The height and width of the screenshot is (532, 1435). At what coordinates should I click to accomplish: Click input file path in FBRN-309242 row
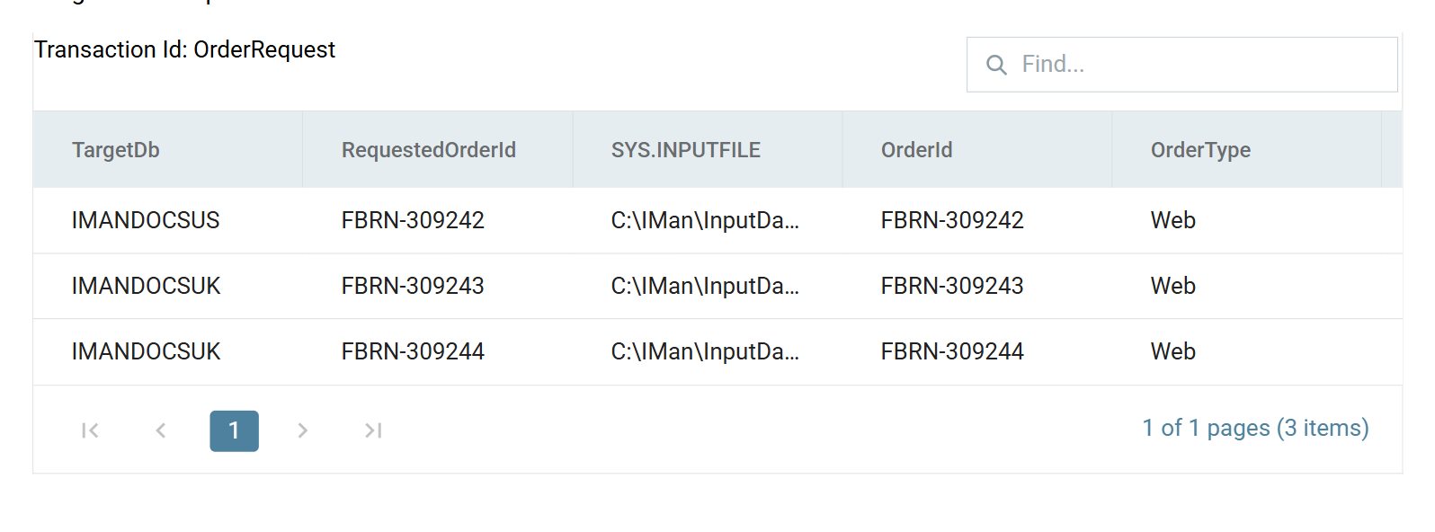pyautogui.click(x=705, y=220)
